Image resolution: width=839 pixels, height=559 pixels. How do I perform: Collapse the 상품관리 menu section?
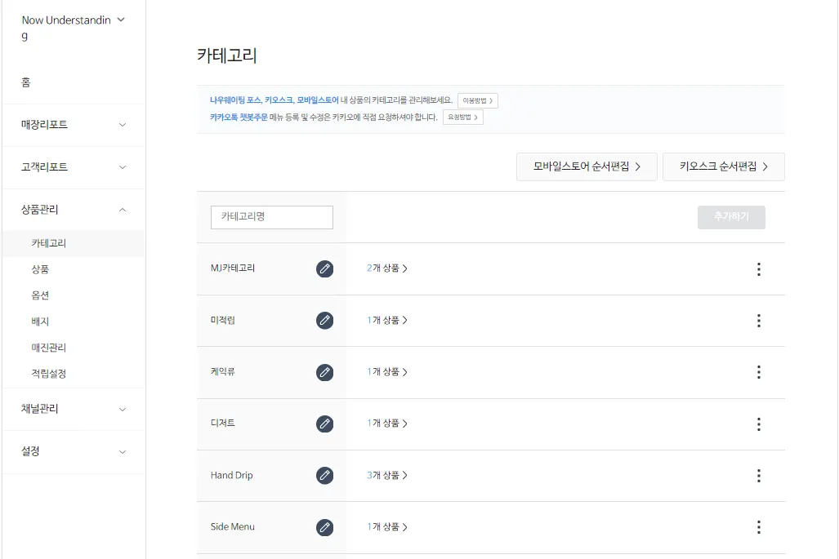pos(74,210)
